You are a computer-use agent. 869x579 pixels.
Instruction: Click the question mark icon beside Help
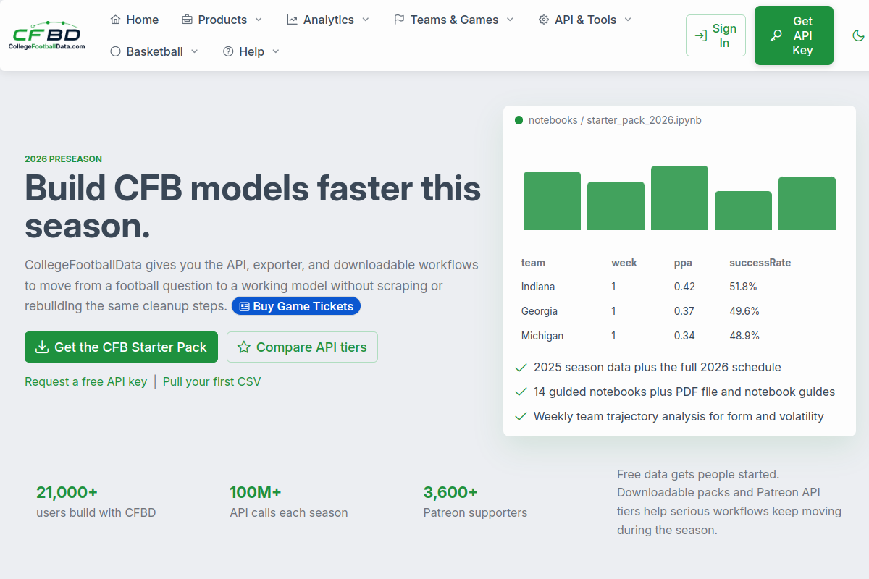click(x=228, y=51)
